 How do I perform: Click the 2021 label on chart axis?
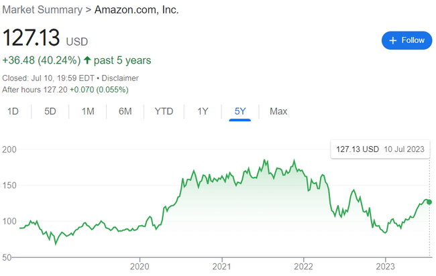coord(221,266)
